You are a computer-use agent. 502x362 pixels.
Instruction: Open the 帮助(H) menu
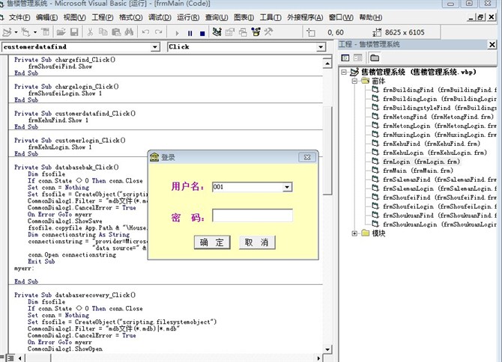371,17
